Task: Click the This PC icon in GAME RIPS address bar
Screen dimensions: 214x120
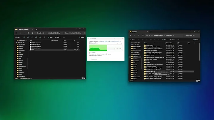Action: click(x=147, y=35)
